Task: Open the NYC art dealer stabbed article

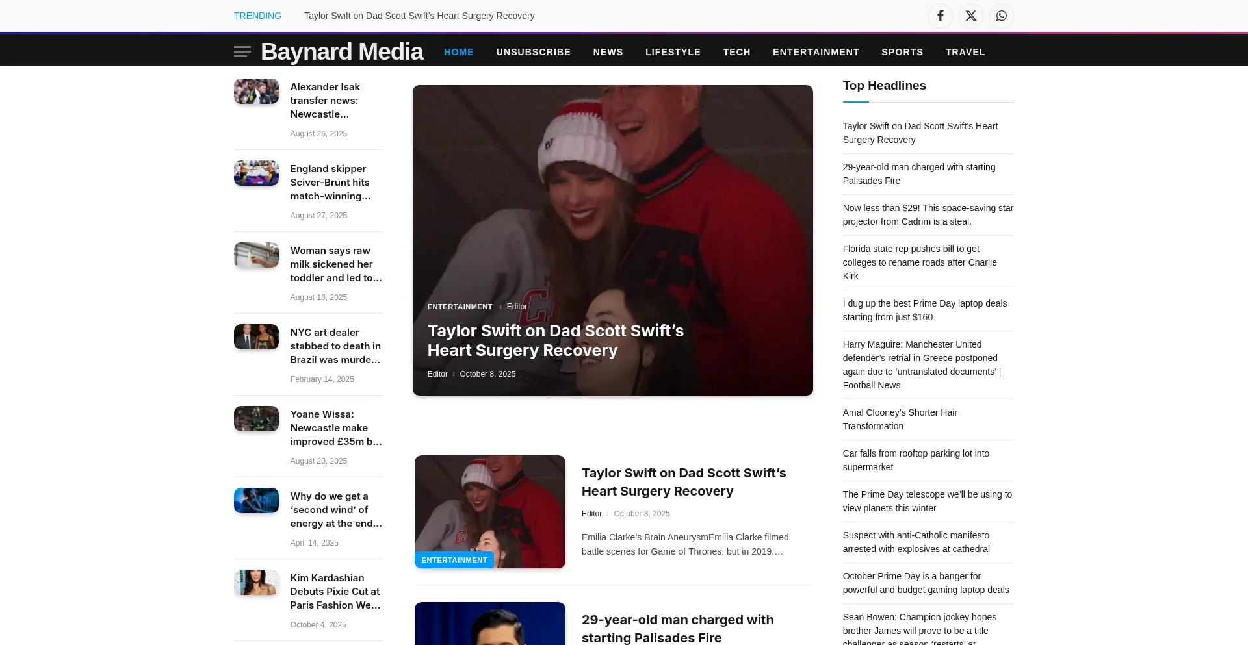Action: coord(335,346)
